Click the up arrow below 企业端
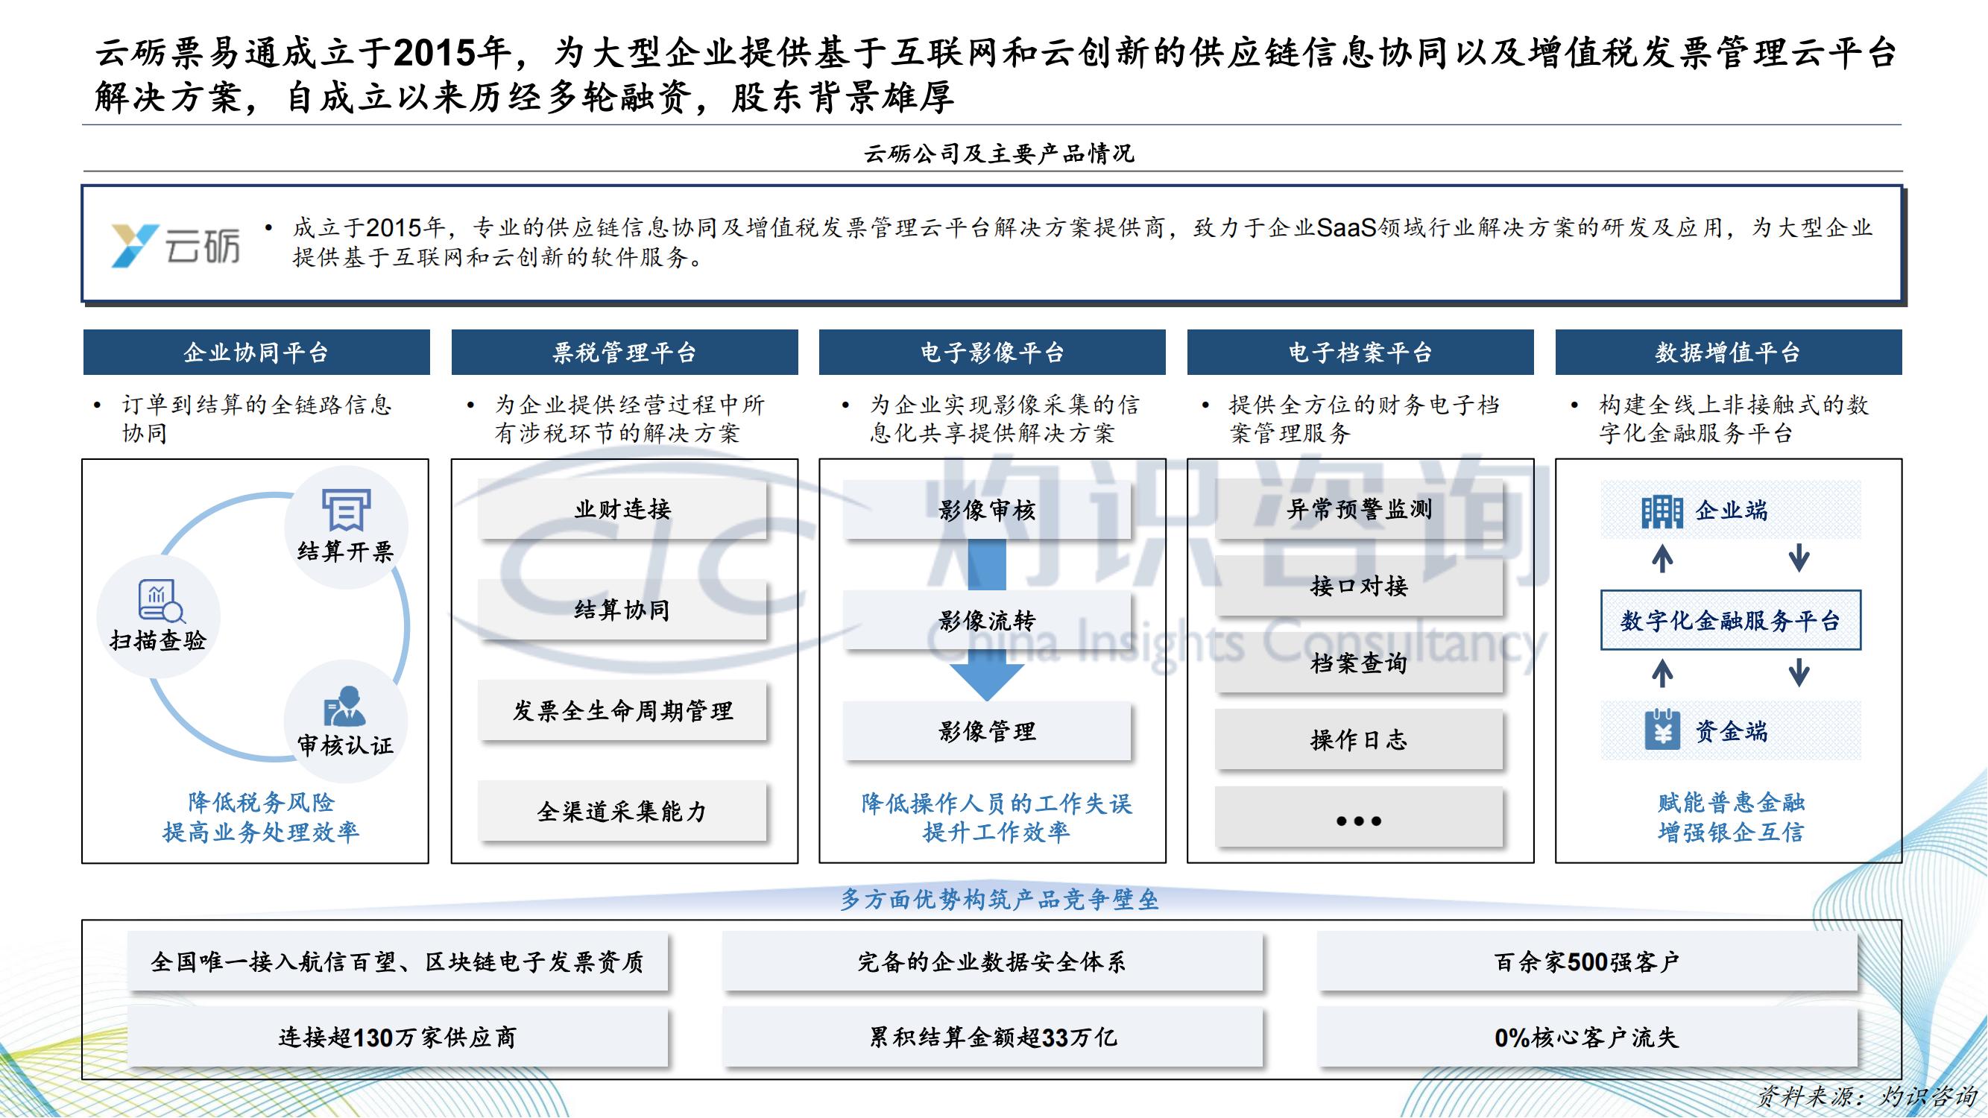 click(1662, 558)
